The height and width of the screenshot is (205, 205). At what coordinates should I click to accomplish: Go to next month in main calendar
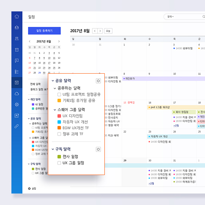point(100,31)
